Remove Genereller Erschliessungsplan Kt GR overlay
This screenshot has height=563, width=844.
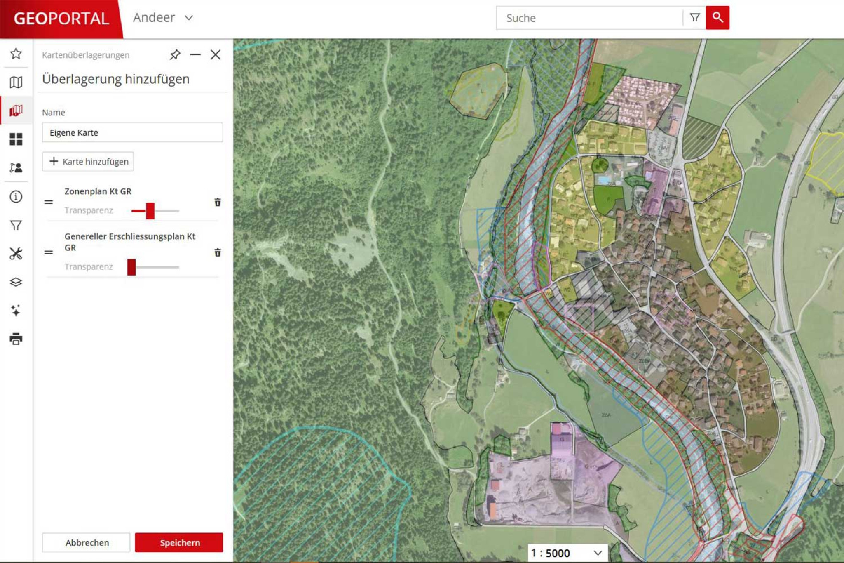pyautogui.click(x=218, y=252)
